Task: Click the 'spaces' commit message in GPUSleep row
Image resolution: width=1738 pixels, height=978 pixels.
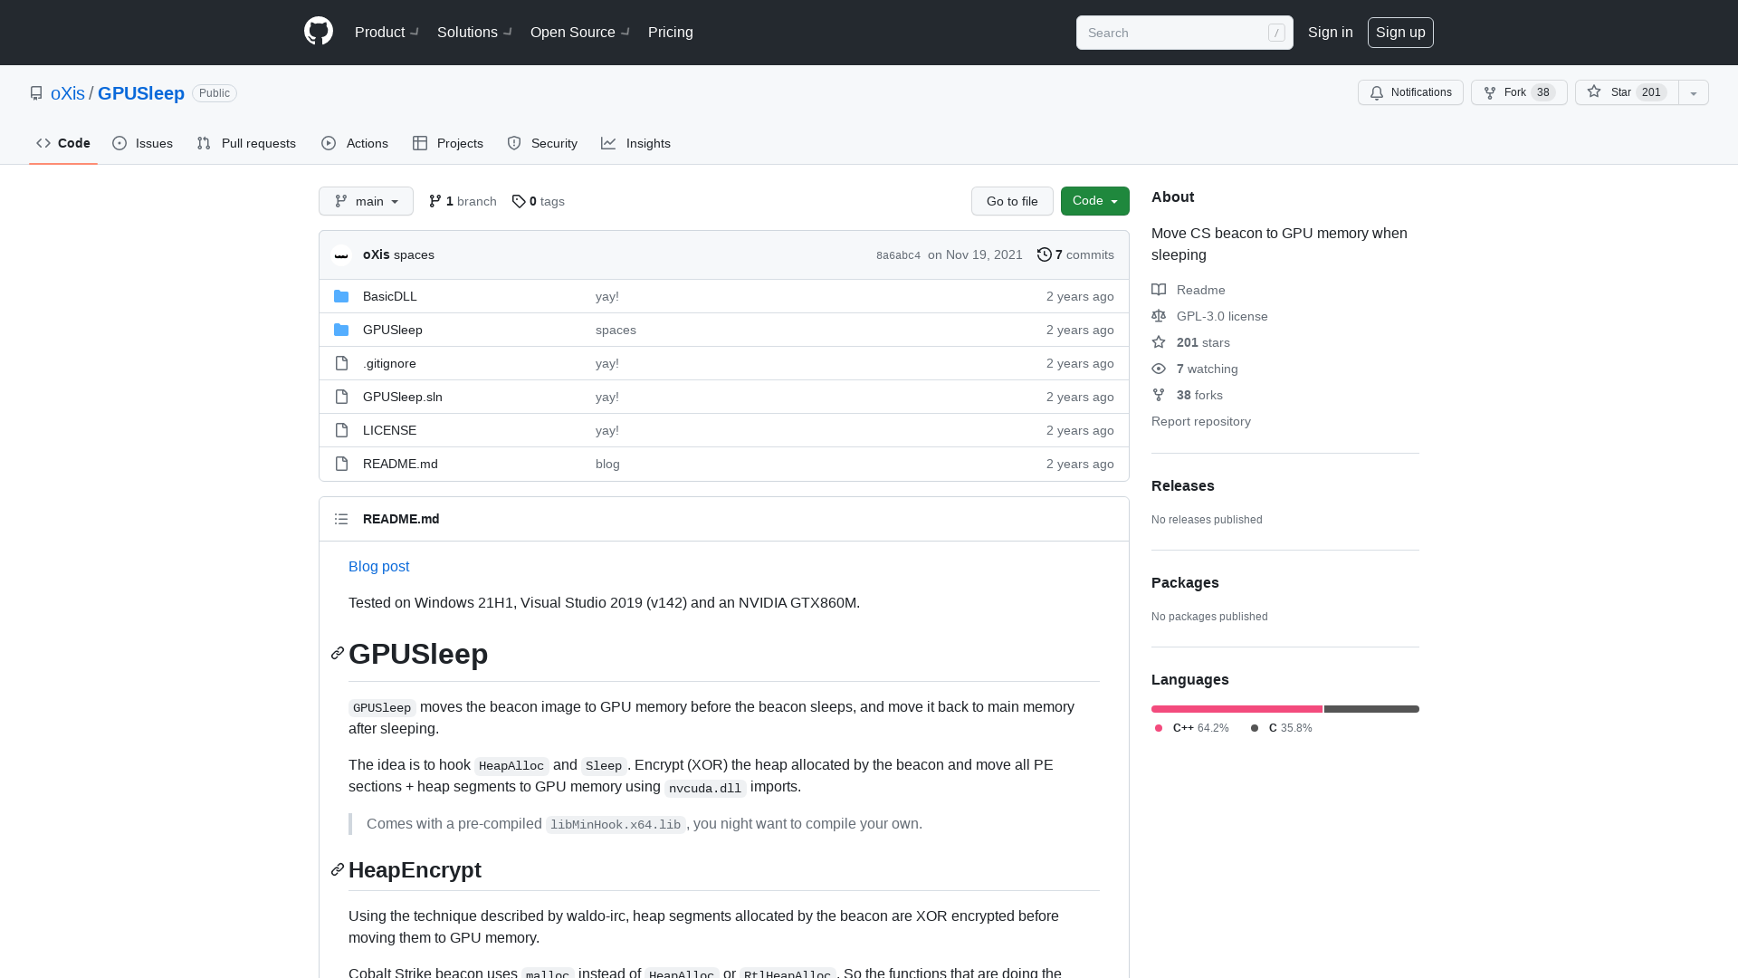Action: click(x=616, y=330)
